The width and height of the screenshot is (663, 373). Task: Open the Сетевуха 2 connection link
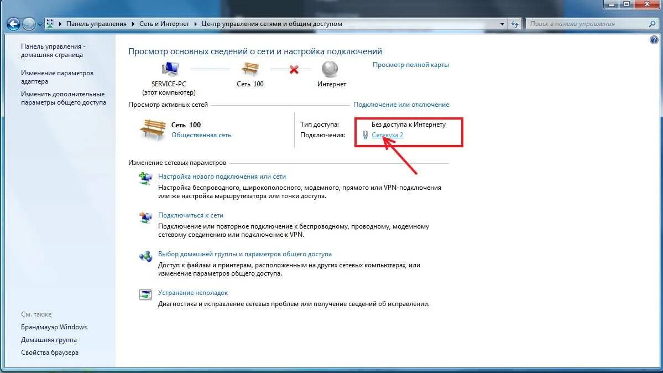387,135
